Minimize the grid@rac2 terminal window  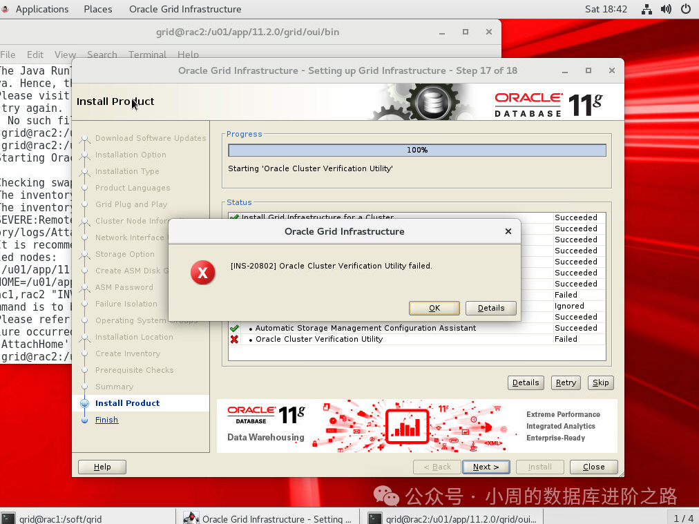pyautogui.click(x=442, y=32)
